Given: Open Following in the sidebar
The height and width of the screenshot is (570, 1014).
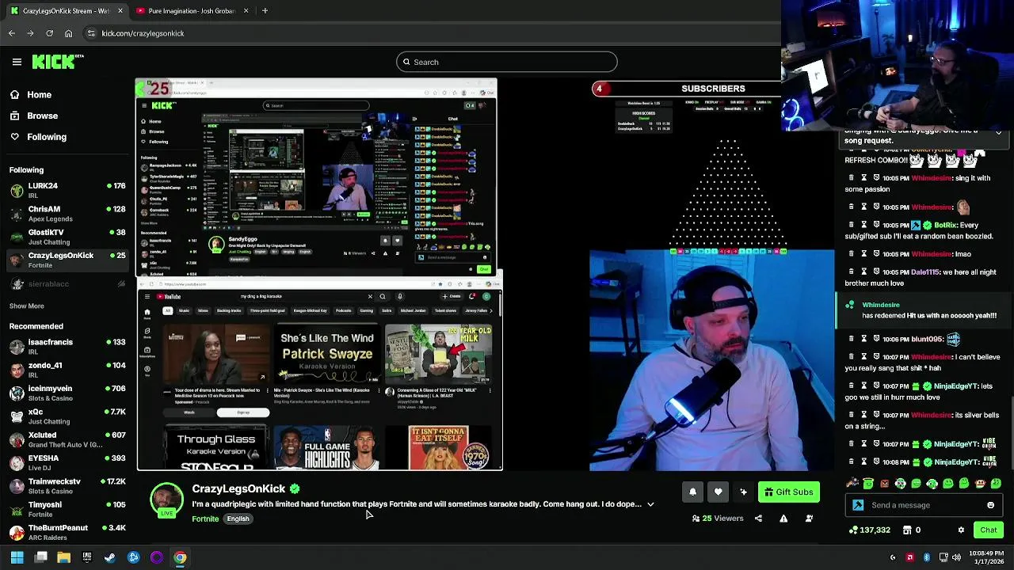Looking at the screenshot, I should [38, 137].
